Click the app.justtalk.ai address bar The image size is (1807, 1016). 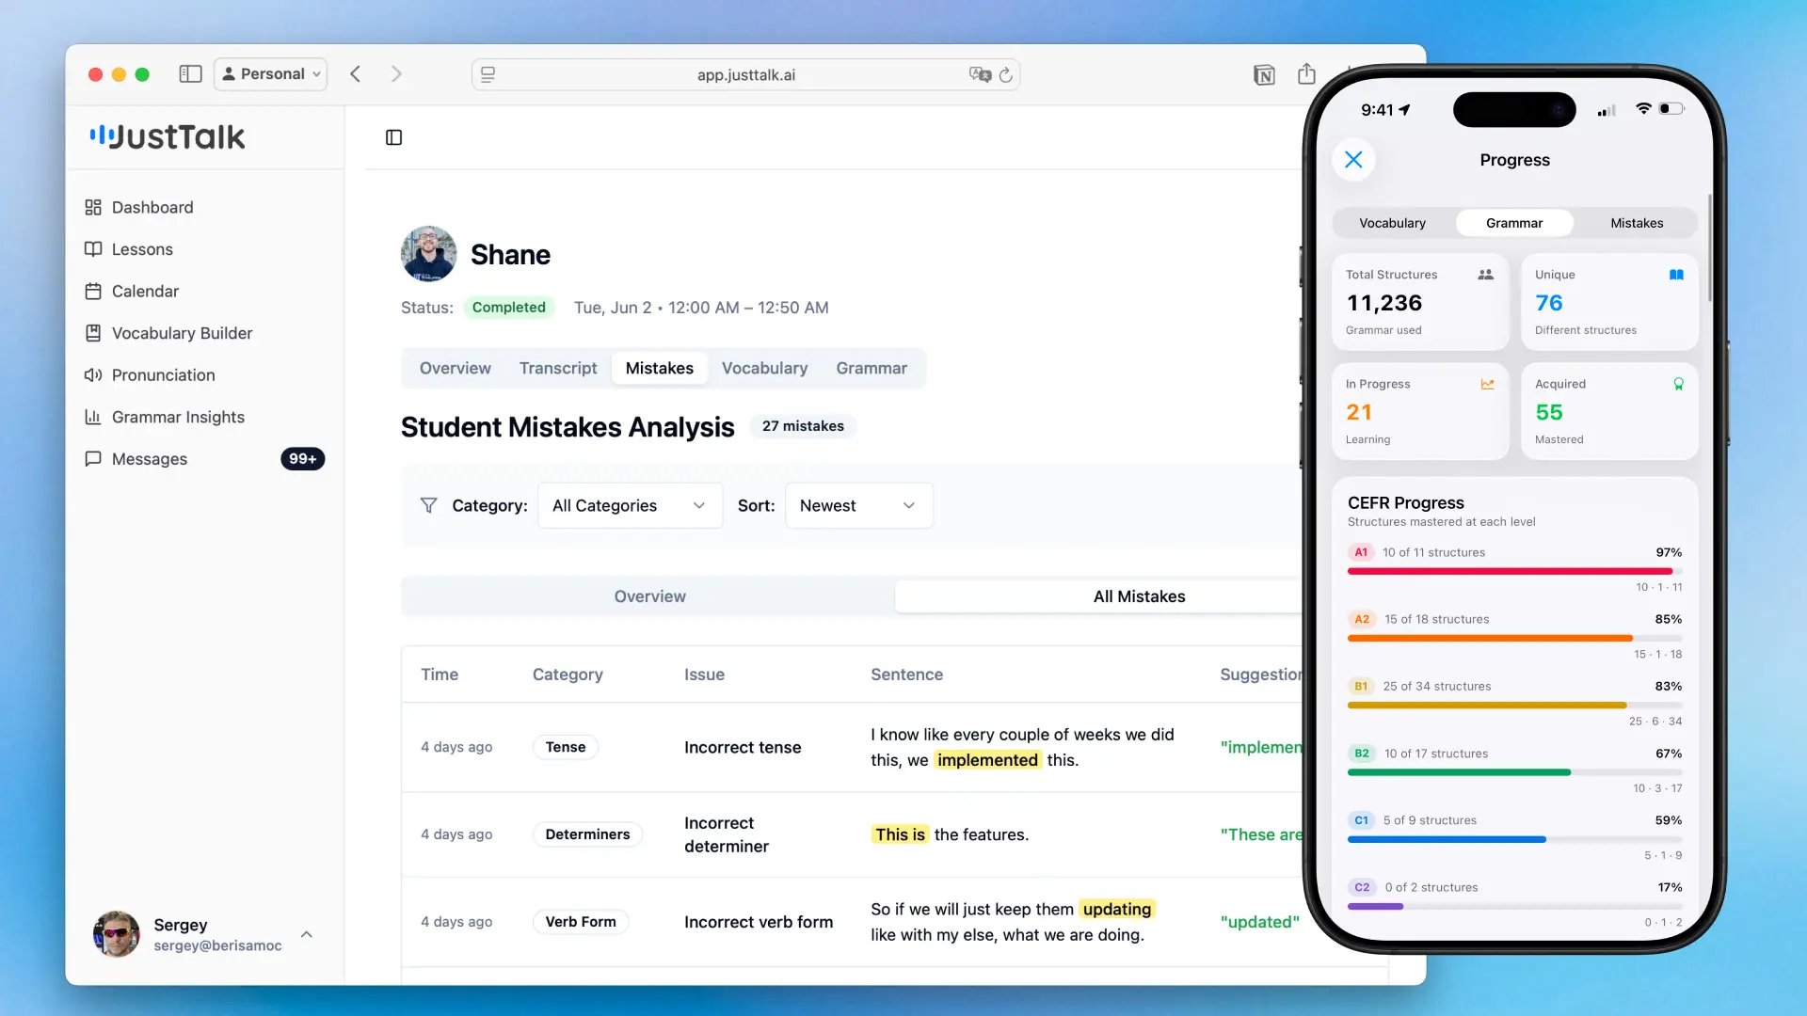745,74
